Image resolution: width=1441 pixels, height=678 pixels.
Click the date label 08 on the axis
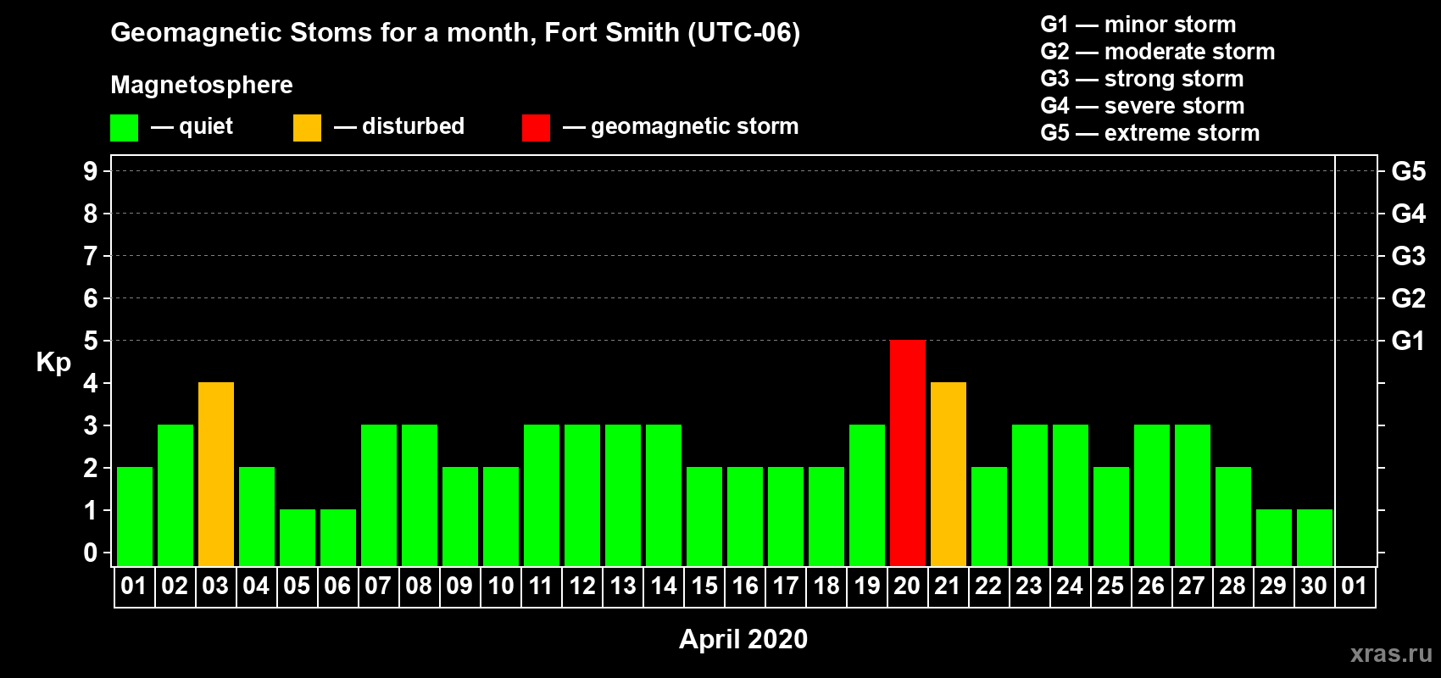[x=419, y=586]
